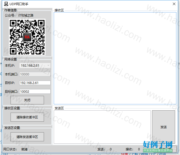Image resolution: width=180 pixels, height=155 pixels.
Task: Click the 清除发送缓冲区 button
Action: (x=27, y=137)
